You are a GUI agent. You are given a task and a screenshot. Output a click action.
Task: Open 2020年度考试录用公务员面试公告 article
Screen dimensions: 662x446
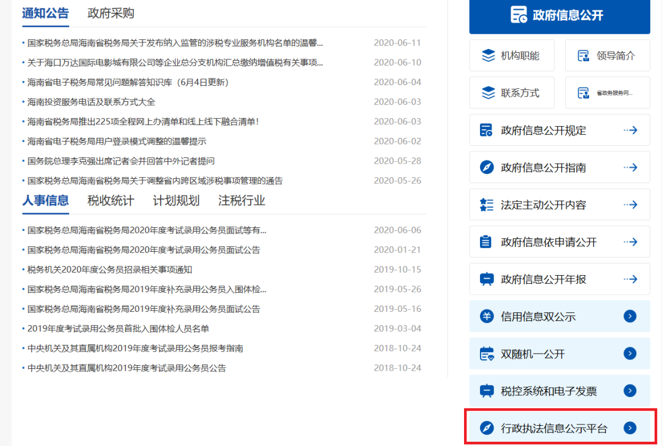pyautogui.click(x=143, y=250)
